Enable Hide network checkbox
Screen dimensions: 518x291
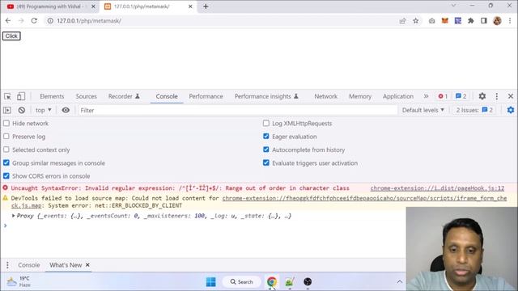pos(6,124)
